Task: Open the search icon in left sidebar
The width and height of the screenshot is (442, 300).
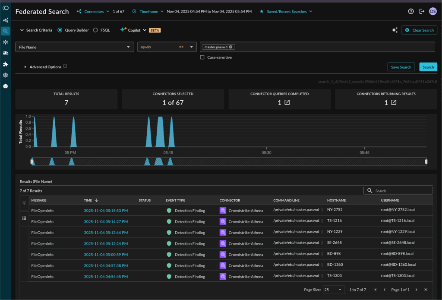Action: click(x=5, y=31)
